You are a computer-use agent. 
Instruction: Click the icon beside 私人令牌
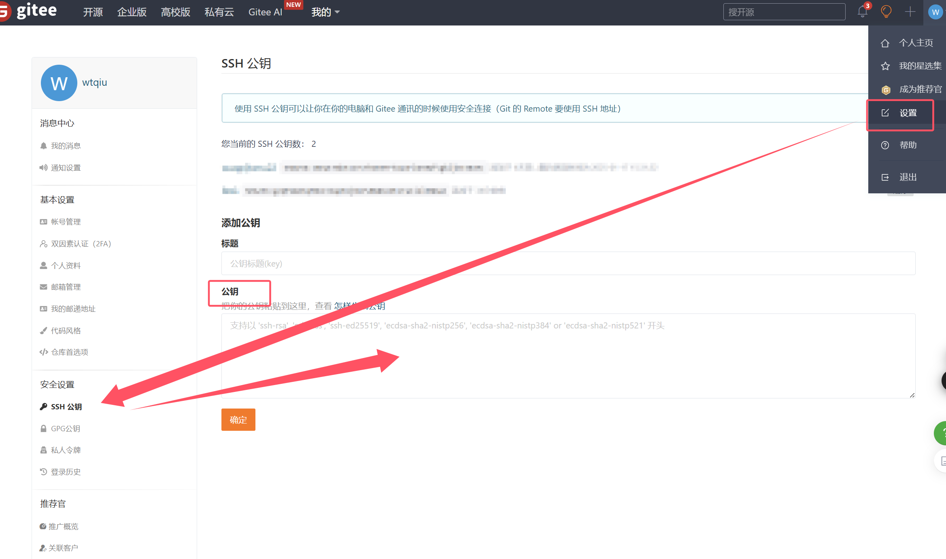(x=43, y=450)
